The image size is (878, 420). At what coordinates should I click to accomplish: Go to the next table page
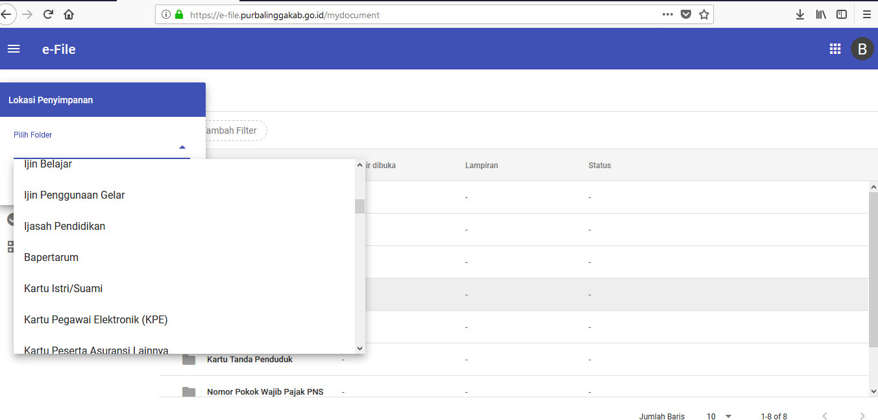click(862, 416)
